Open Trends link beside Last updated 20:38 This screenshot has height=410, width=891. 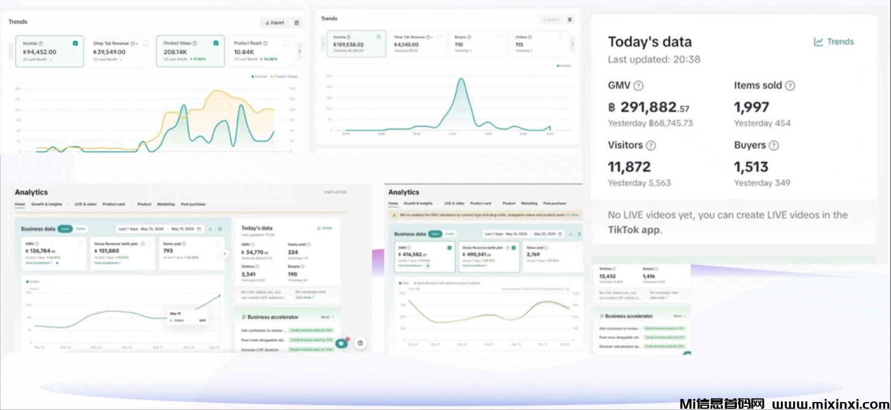click(834, 42)
